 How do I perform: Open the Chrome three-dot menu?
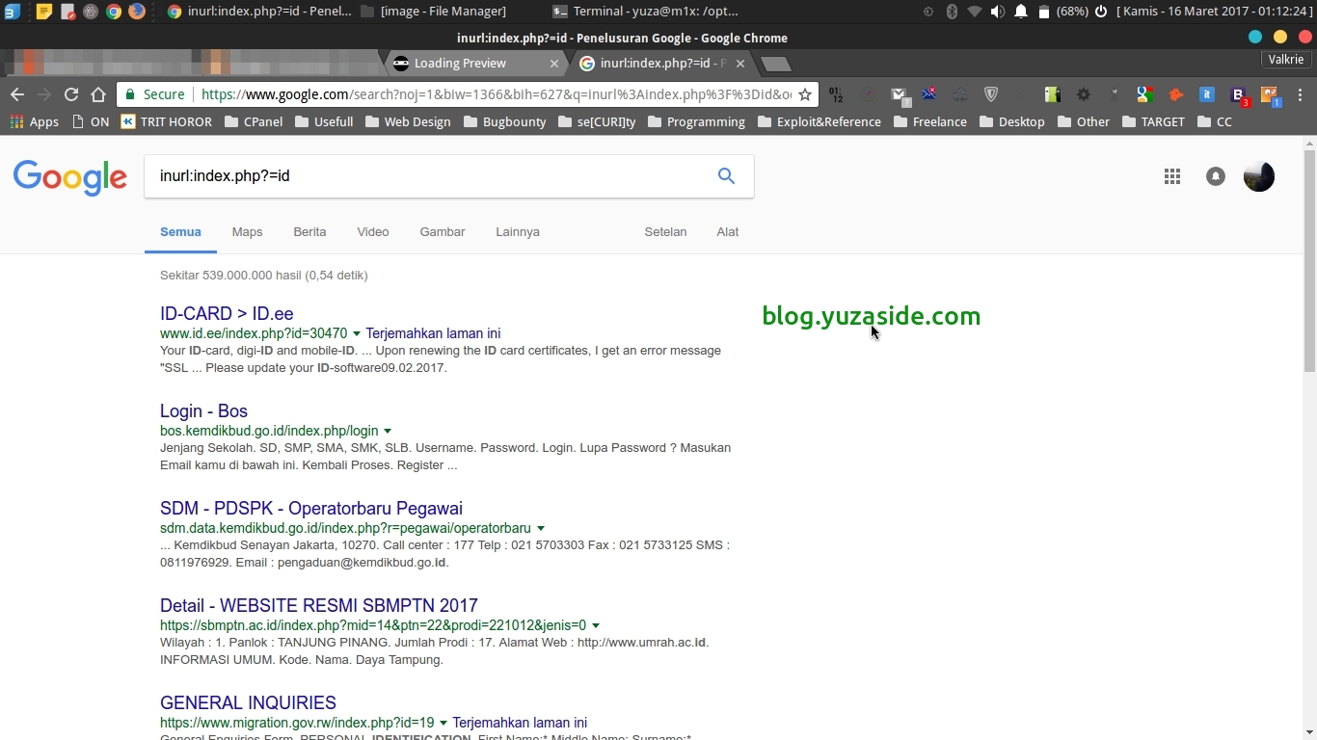point(1301,94)
